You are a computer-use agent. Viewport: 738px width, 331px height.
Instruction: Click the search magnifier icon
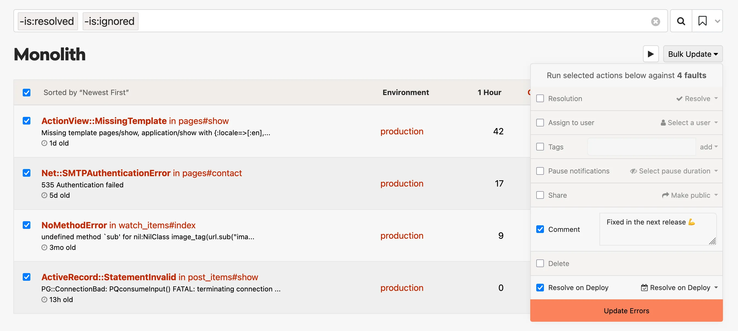tap(681, 21)
